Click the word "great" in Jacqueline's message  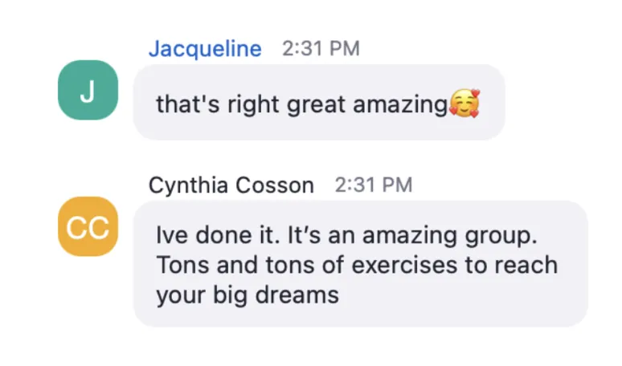(x=316, y=105)
